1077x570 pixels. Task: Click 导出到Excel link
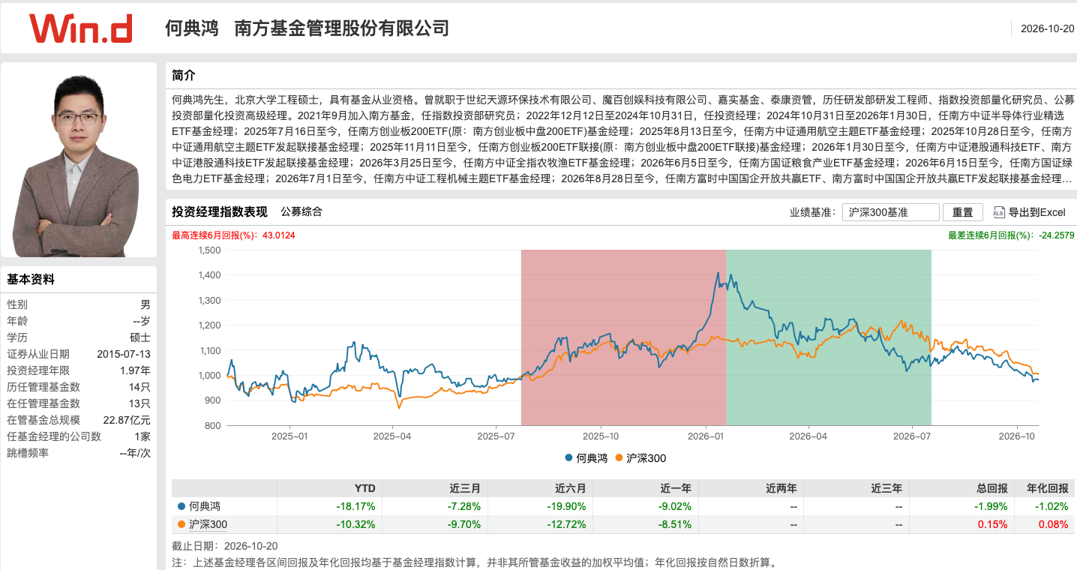click(x=1036, y=212)
